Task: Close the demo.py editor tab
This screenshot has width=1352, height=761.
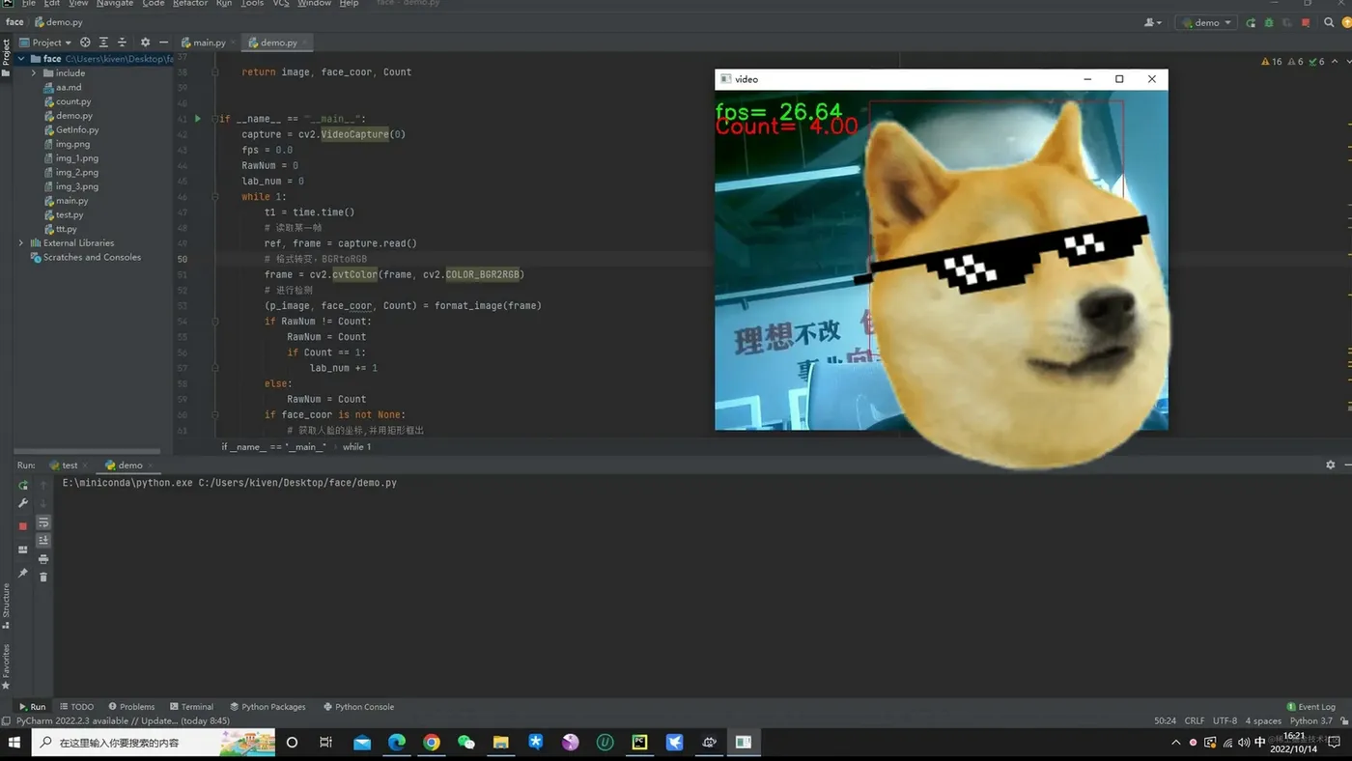Action: click(x=304, y=42)
